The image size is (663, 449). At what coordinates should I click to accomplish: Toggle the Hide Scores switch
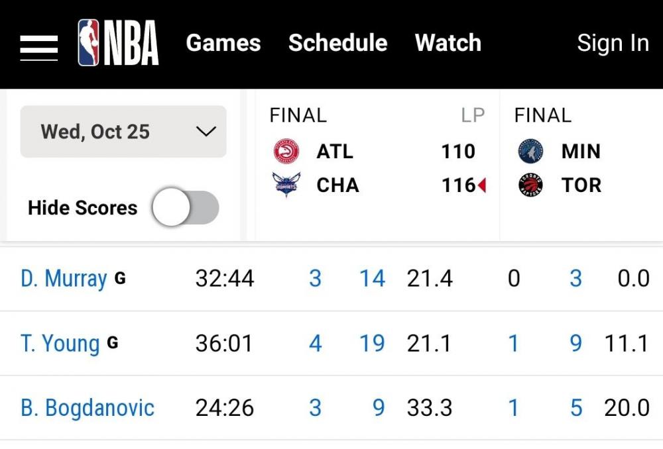185,208
